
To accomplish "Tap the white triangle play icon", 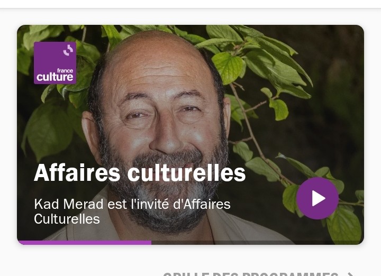I will (319, 198).
